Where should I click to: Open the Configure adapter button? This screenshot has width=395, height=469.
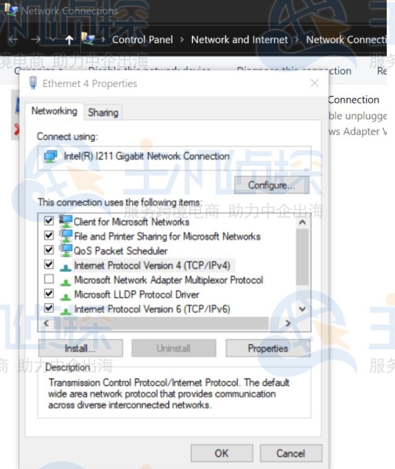271,185
